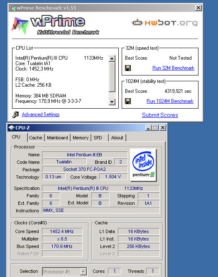Open Advanced Settings in wPrime

41,114
